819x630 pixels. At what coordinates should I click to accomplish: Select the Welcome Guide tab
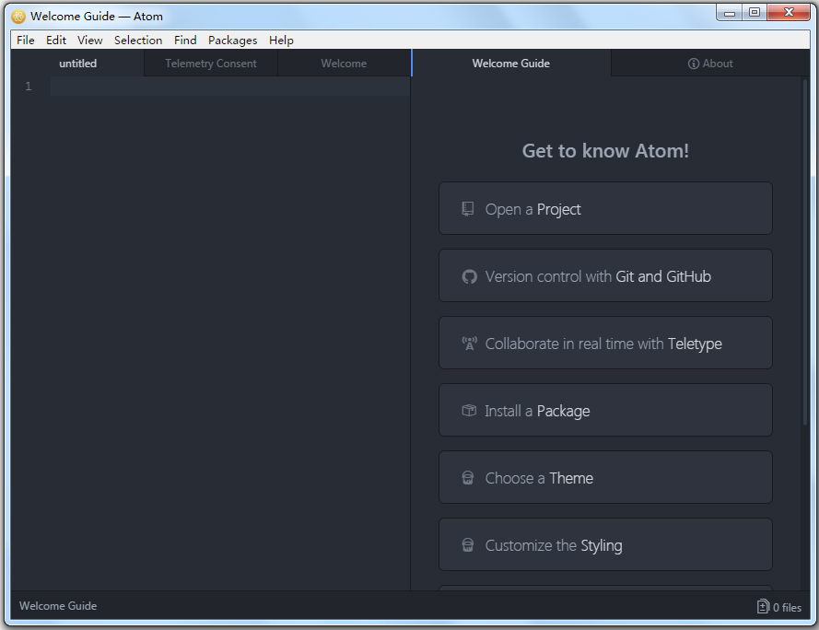(510, 64)
